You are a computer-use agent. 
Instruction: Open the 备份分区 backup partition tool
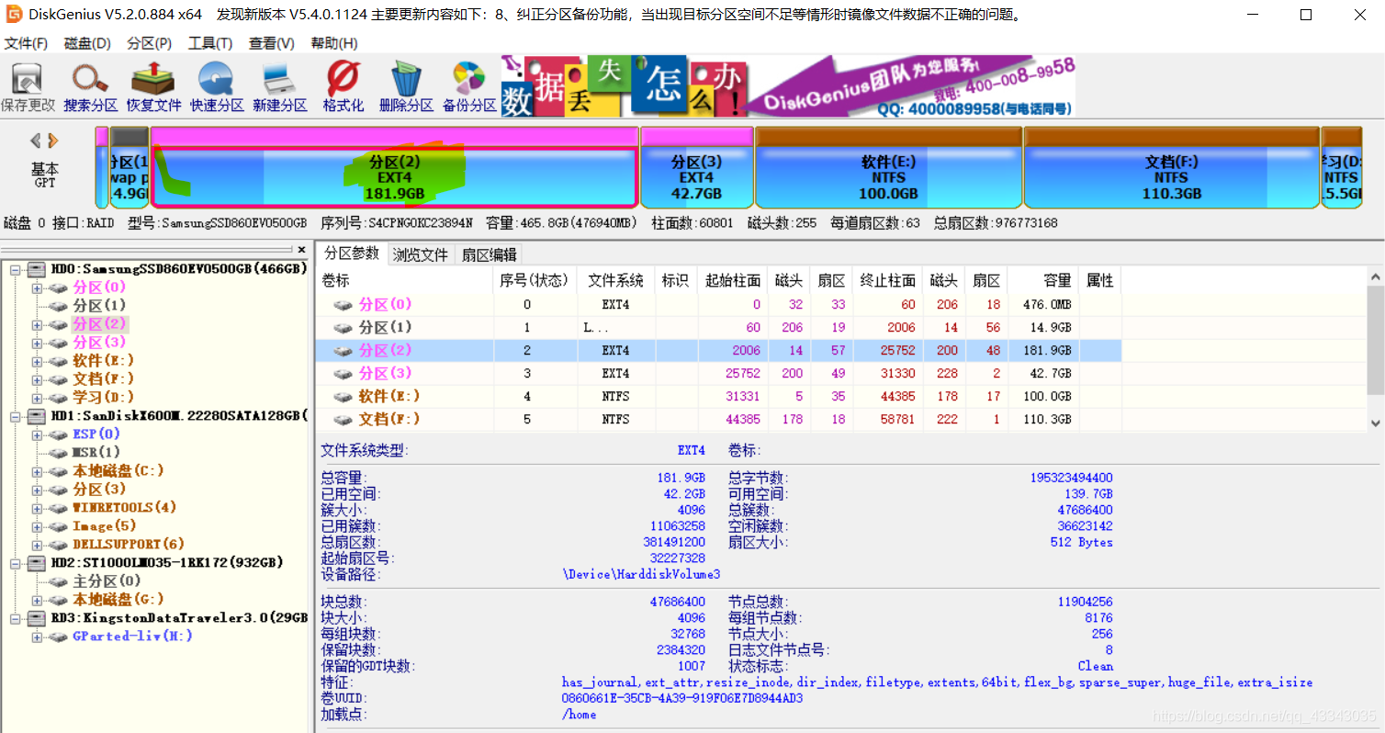click(x=469, y=87)
